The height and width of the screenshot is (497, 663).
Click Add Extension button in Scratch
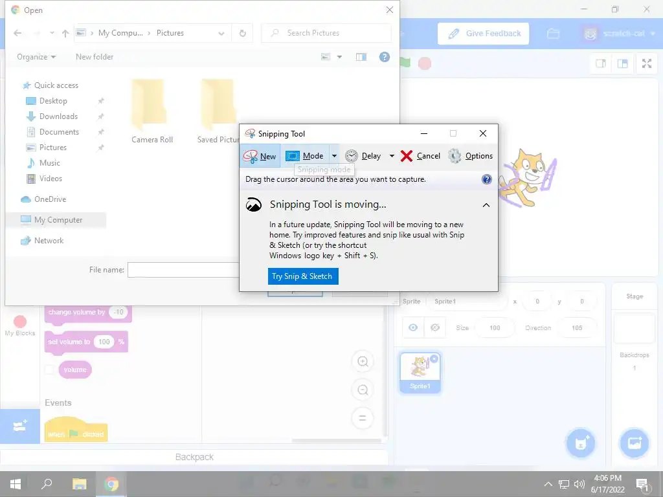(20, 426)
